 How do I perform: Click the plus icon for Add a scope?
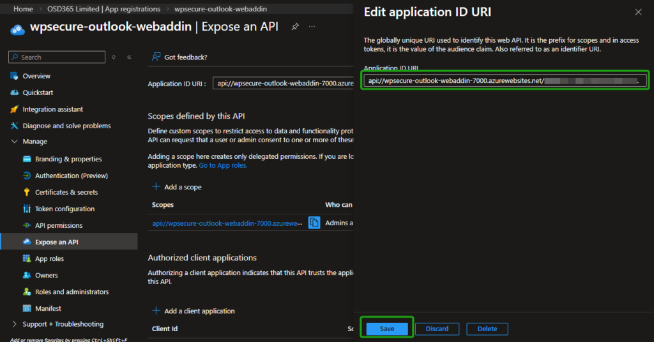coord(156,187)
